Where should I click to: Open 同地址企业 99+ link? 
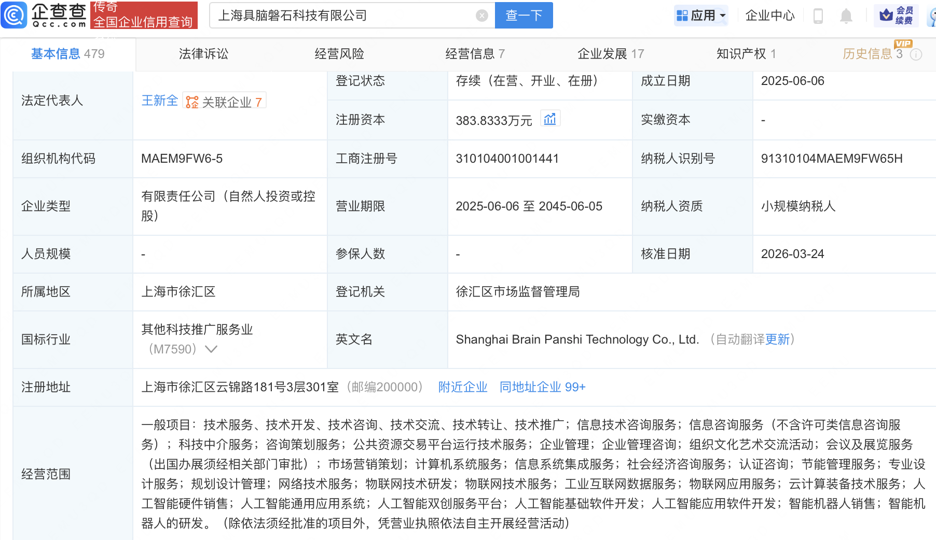tap(542, 387)
